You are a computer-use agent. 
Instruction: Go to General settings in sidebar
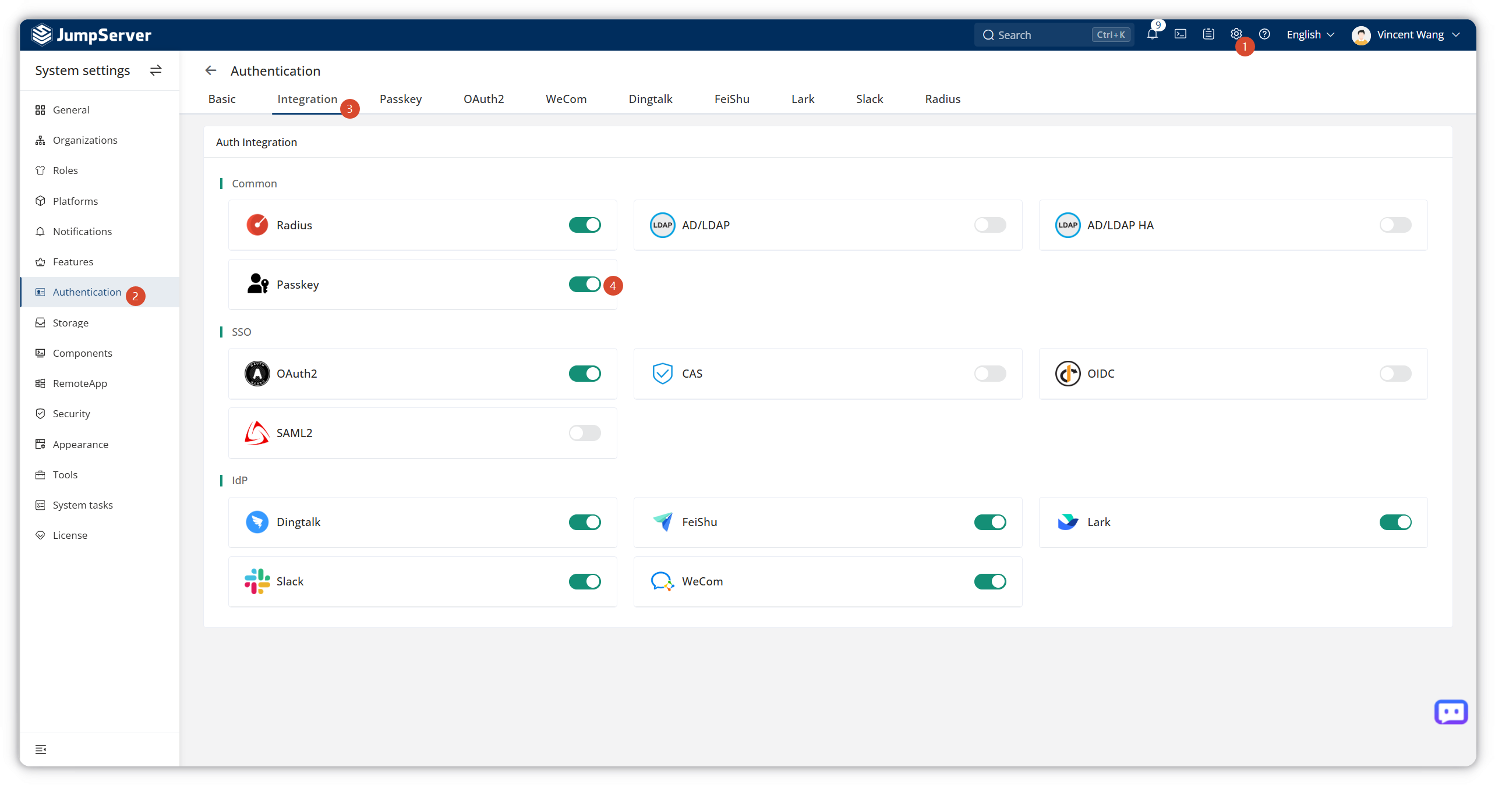pos(100,110)
